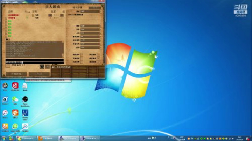
Task: Click the system tray clock
Action: (240, 139)
